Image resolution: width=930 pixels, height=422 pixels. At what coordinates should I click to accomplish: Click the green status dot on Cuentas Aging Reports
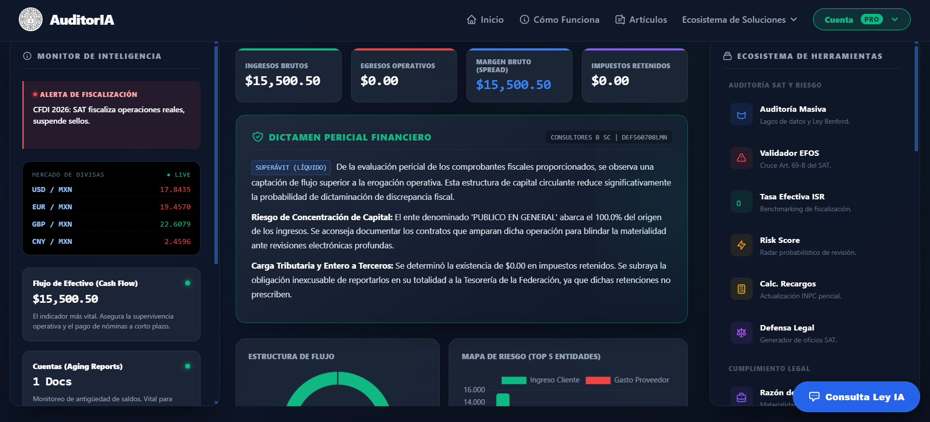pos(188,366)
